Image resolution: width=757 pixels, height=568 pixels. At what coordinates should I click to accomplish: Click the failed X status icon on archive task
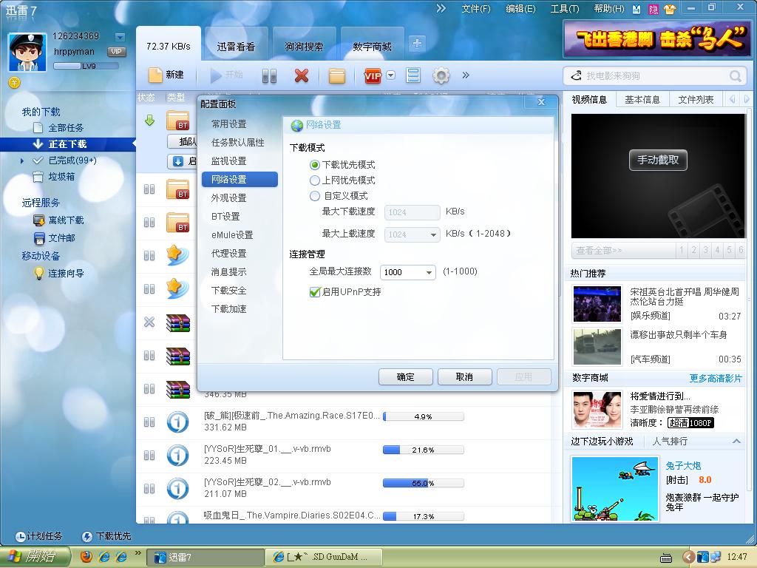click(x=149, y=322)
